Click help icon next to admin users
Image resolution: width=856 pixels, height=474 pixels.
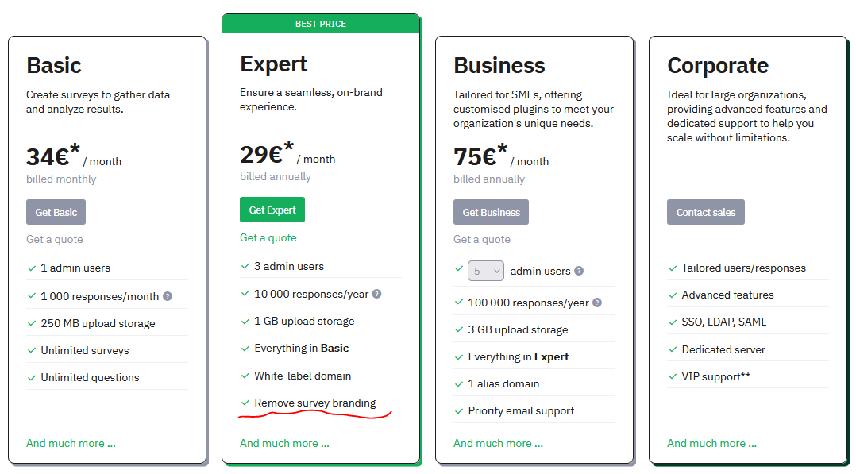coord(579,271)
